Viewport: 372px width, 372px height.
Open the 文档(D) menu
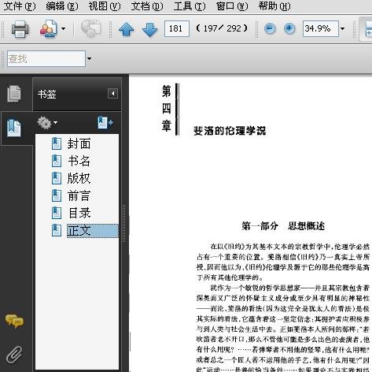[147, 6]
